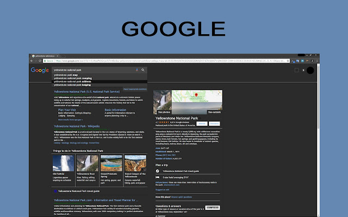The width and height of the screenshot is (348, 217).
Task: Click the notifications icon beside the apps grid
Action: point(303,70)
